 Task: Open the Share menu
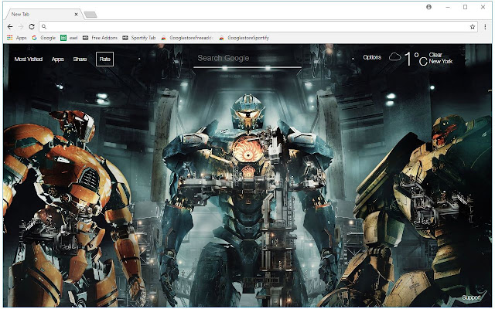pyautogui.click(x=80, y=59)
